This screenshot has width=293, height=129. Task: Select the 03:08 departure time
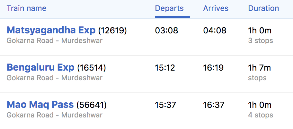166,31
